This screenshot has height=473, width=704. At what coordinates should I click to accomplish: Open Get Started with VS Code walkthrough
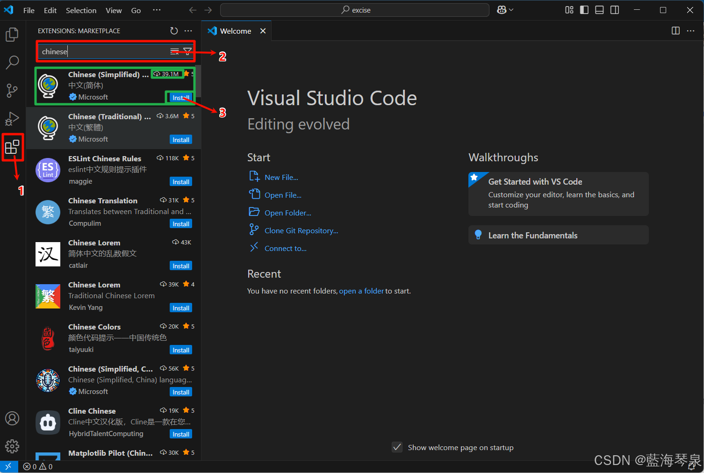559,193
